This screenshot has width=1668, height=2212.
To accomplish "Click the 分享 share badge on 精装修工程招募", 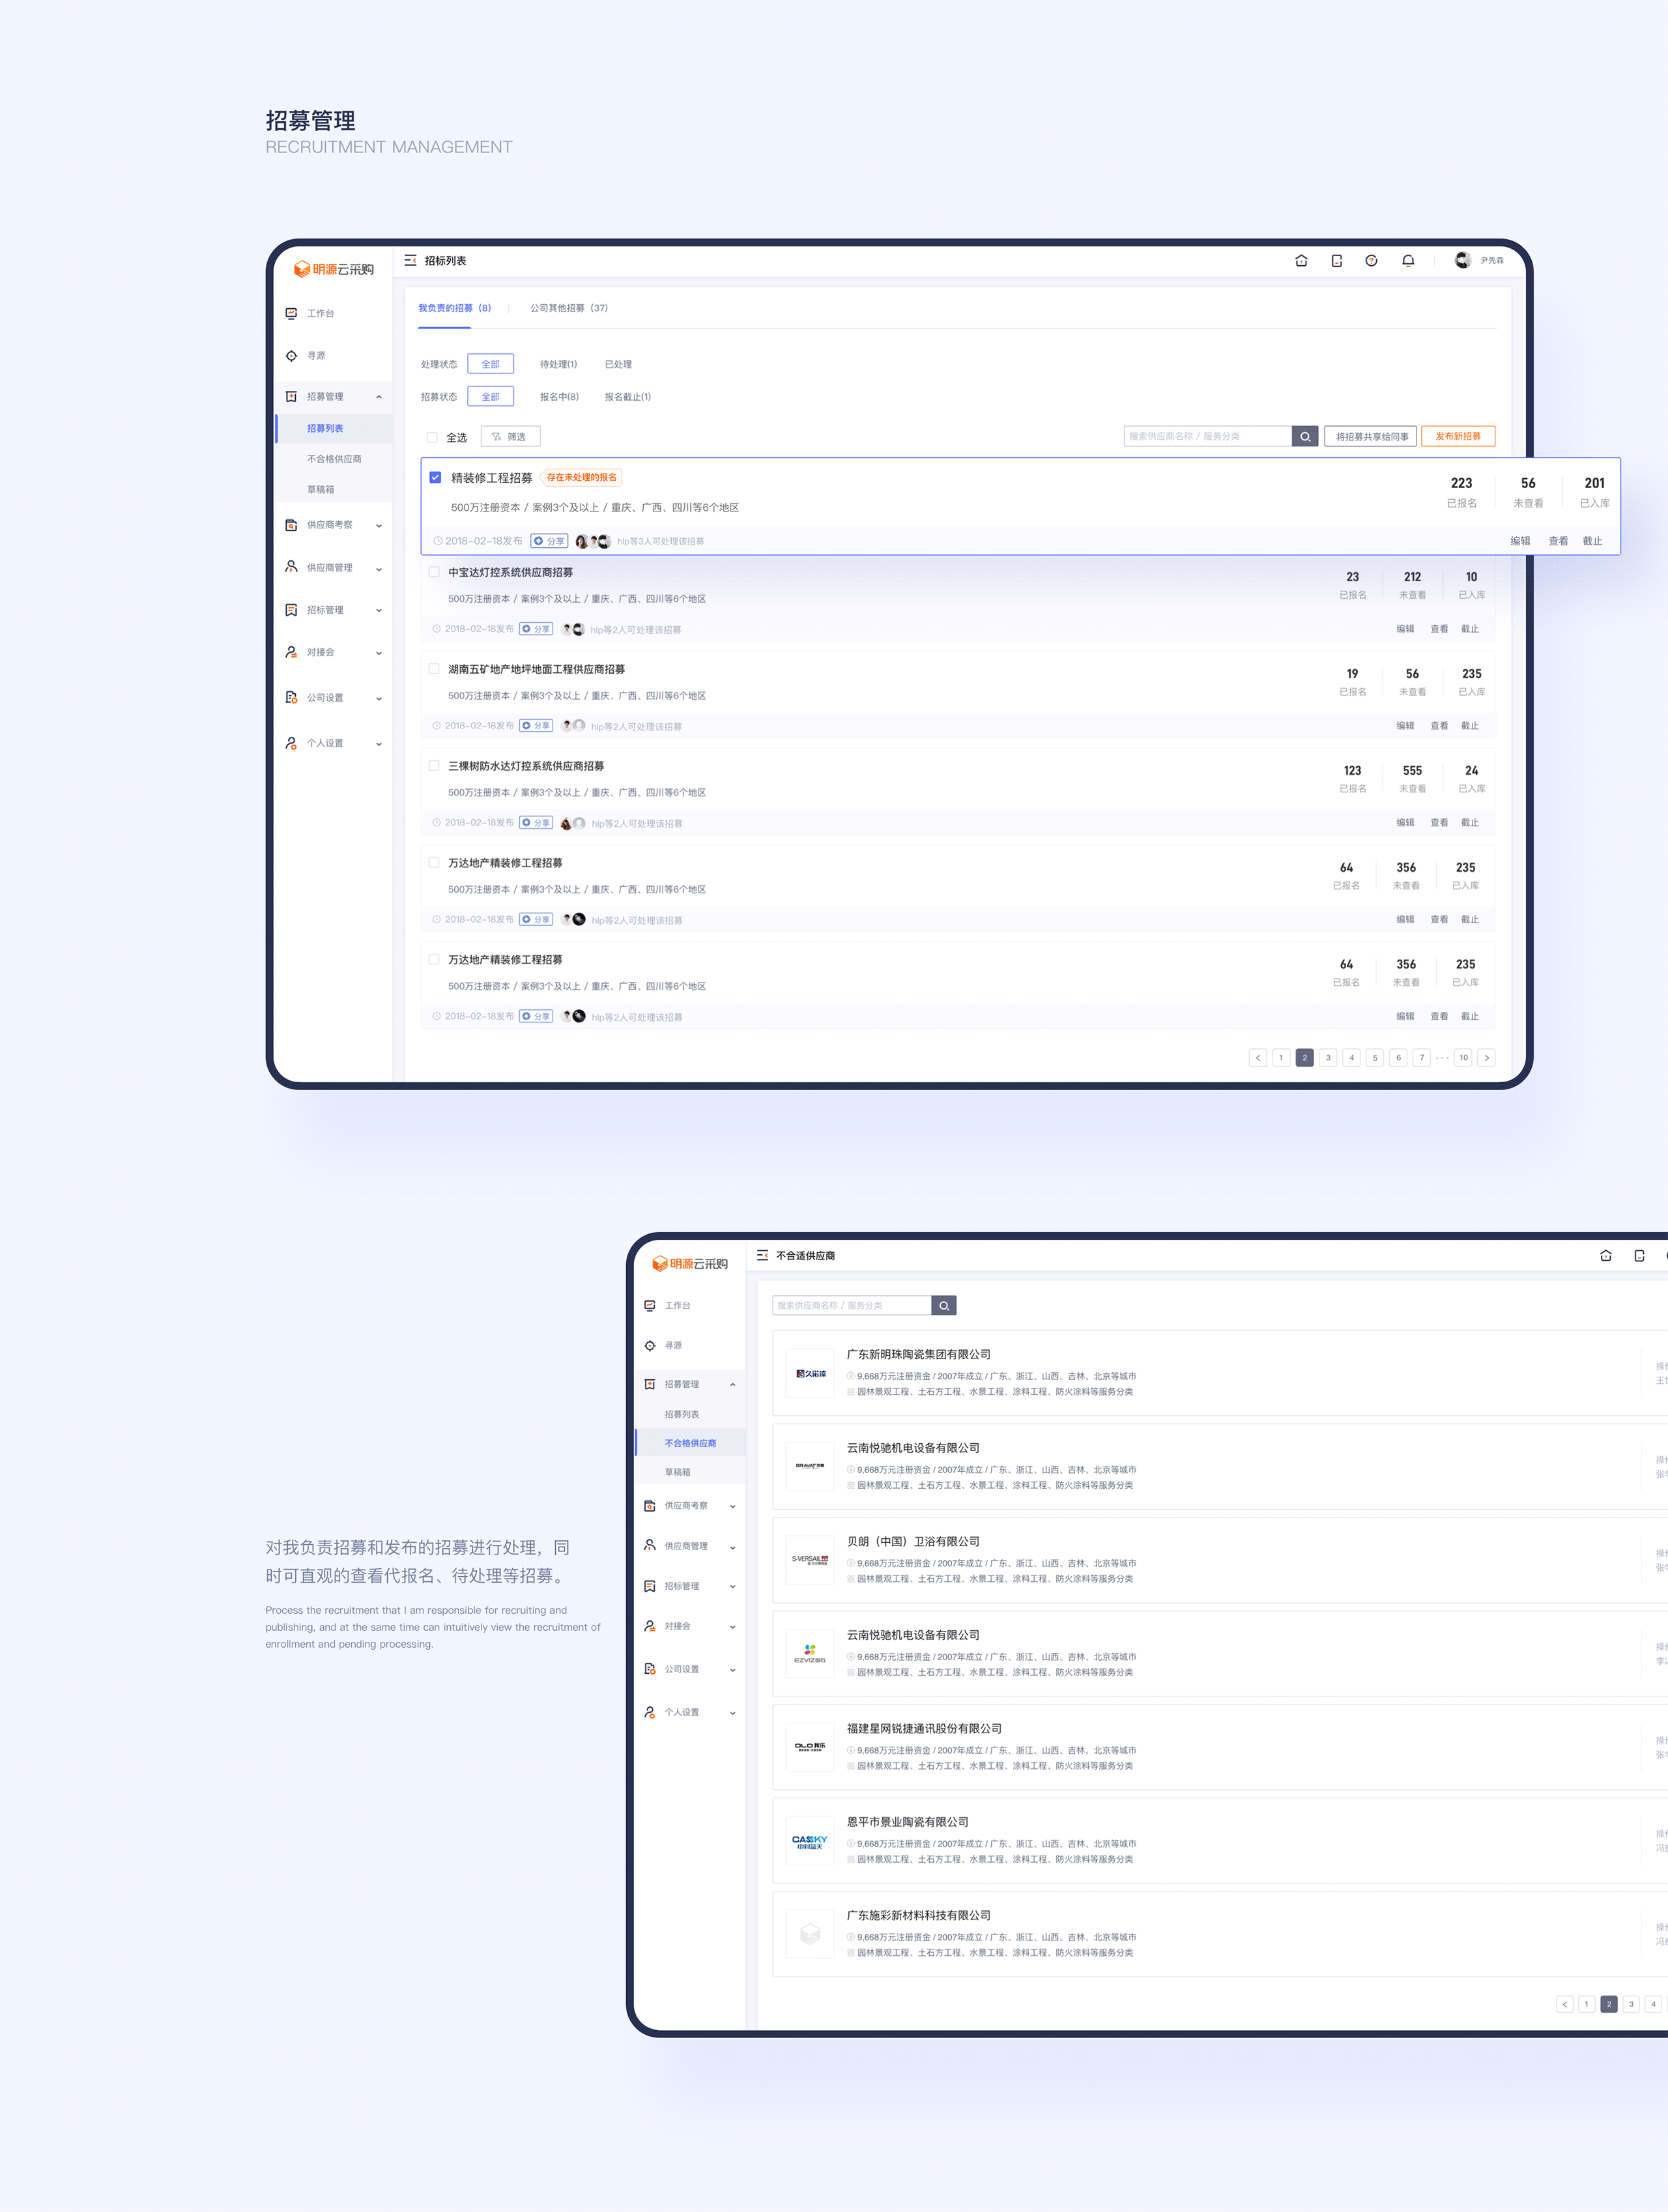I will click(x=550, y=541).
